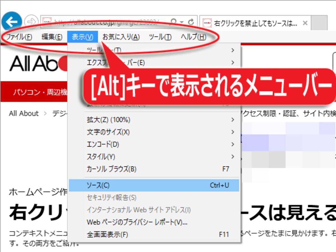Click the All About site logo
This screenshot has height=252, width=336.
click(38, 64)
